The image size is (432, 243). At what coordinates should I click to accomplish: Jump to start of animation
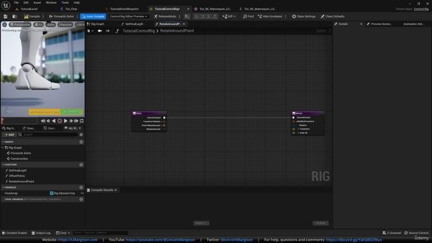[x=43, y=121]
